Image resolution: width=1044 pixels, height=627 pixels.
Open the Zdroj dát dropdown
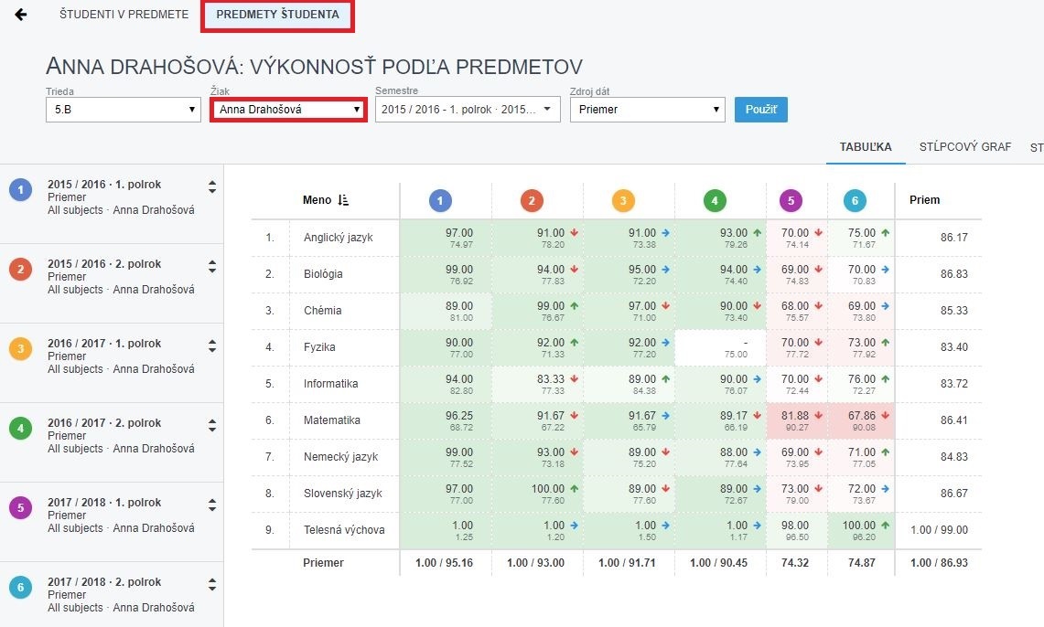(647, 110)
